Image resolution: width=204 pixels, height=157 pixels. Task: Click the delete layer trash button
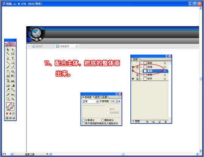point(165,122)
